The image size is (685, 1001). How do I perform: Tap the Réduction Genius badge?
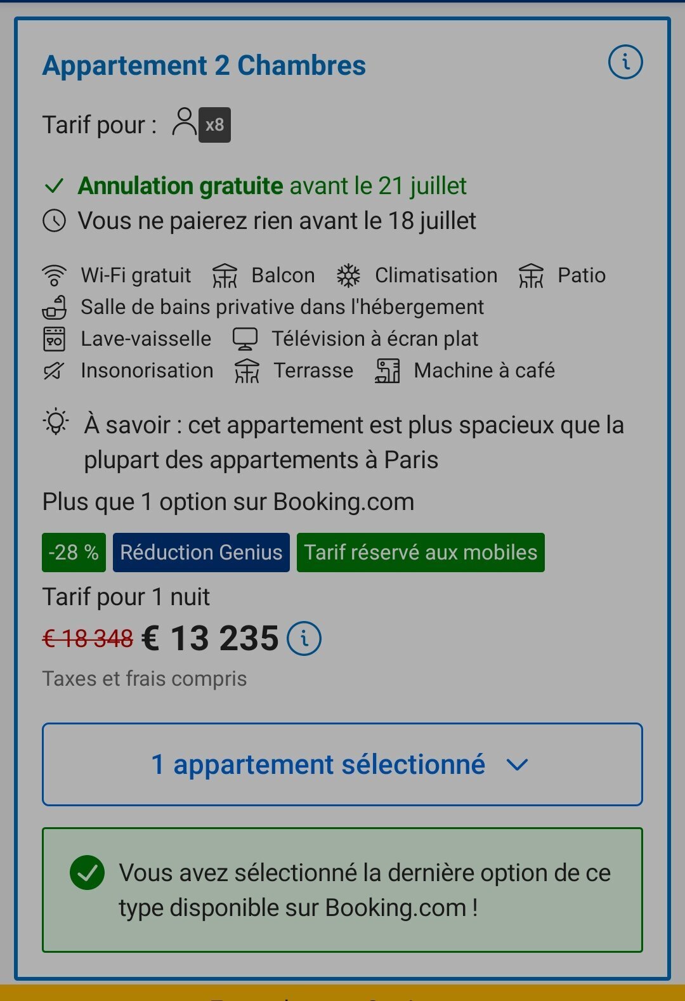tap(201, 553)
